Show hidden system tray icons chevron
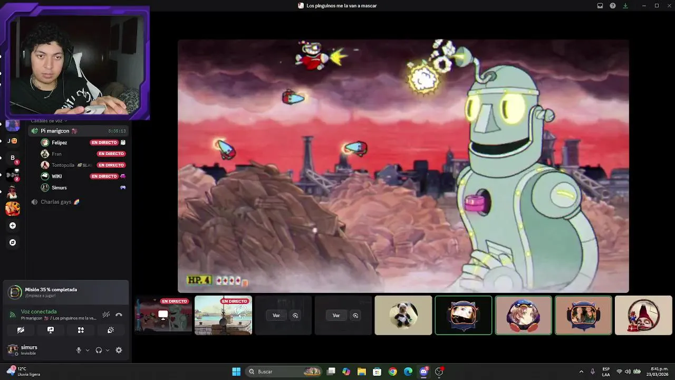Image resolution: width=675 pixels, height=380 pixels. [581, 372]
